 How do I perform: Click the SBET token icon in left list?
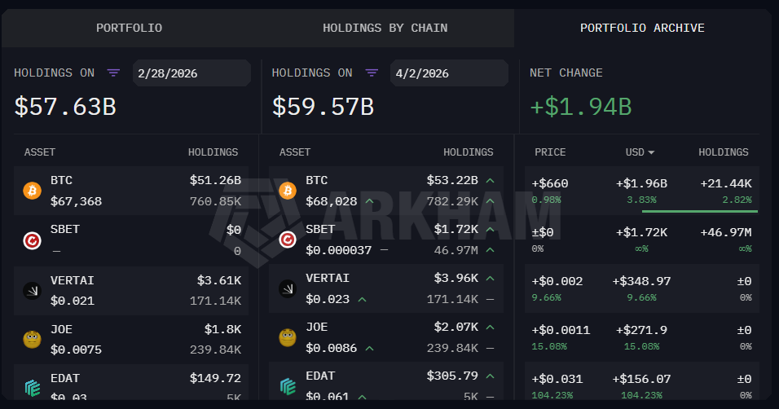pyautogui.click(x=32, y=240)
